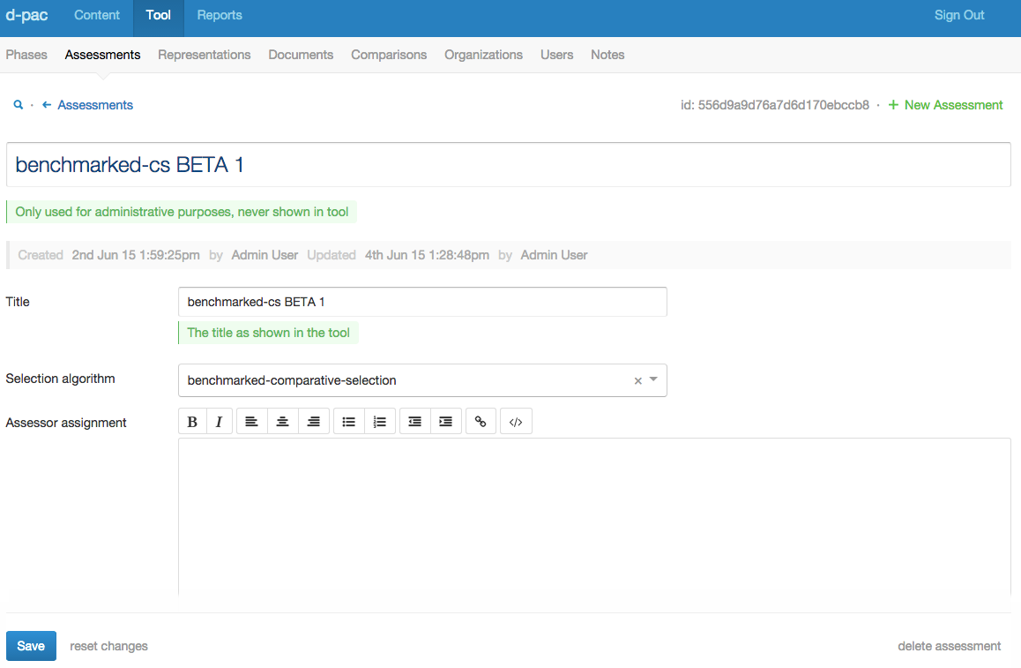Align text left in the editor

(251, 422)
